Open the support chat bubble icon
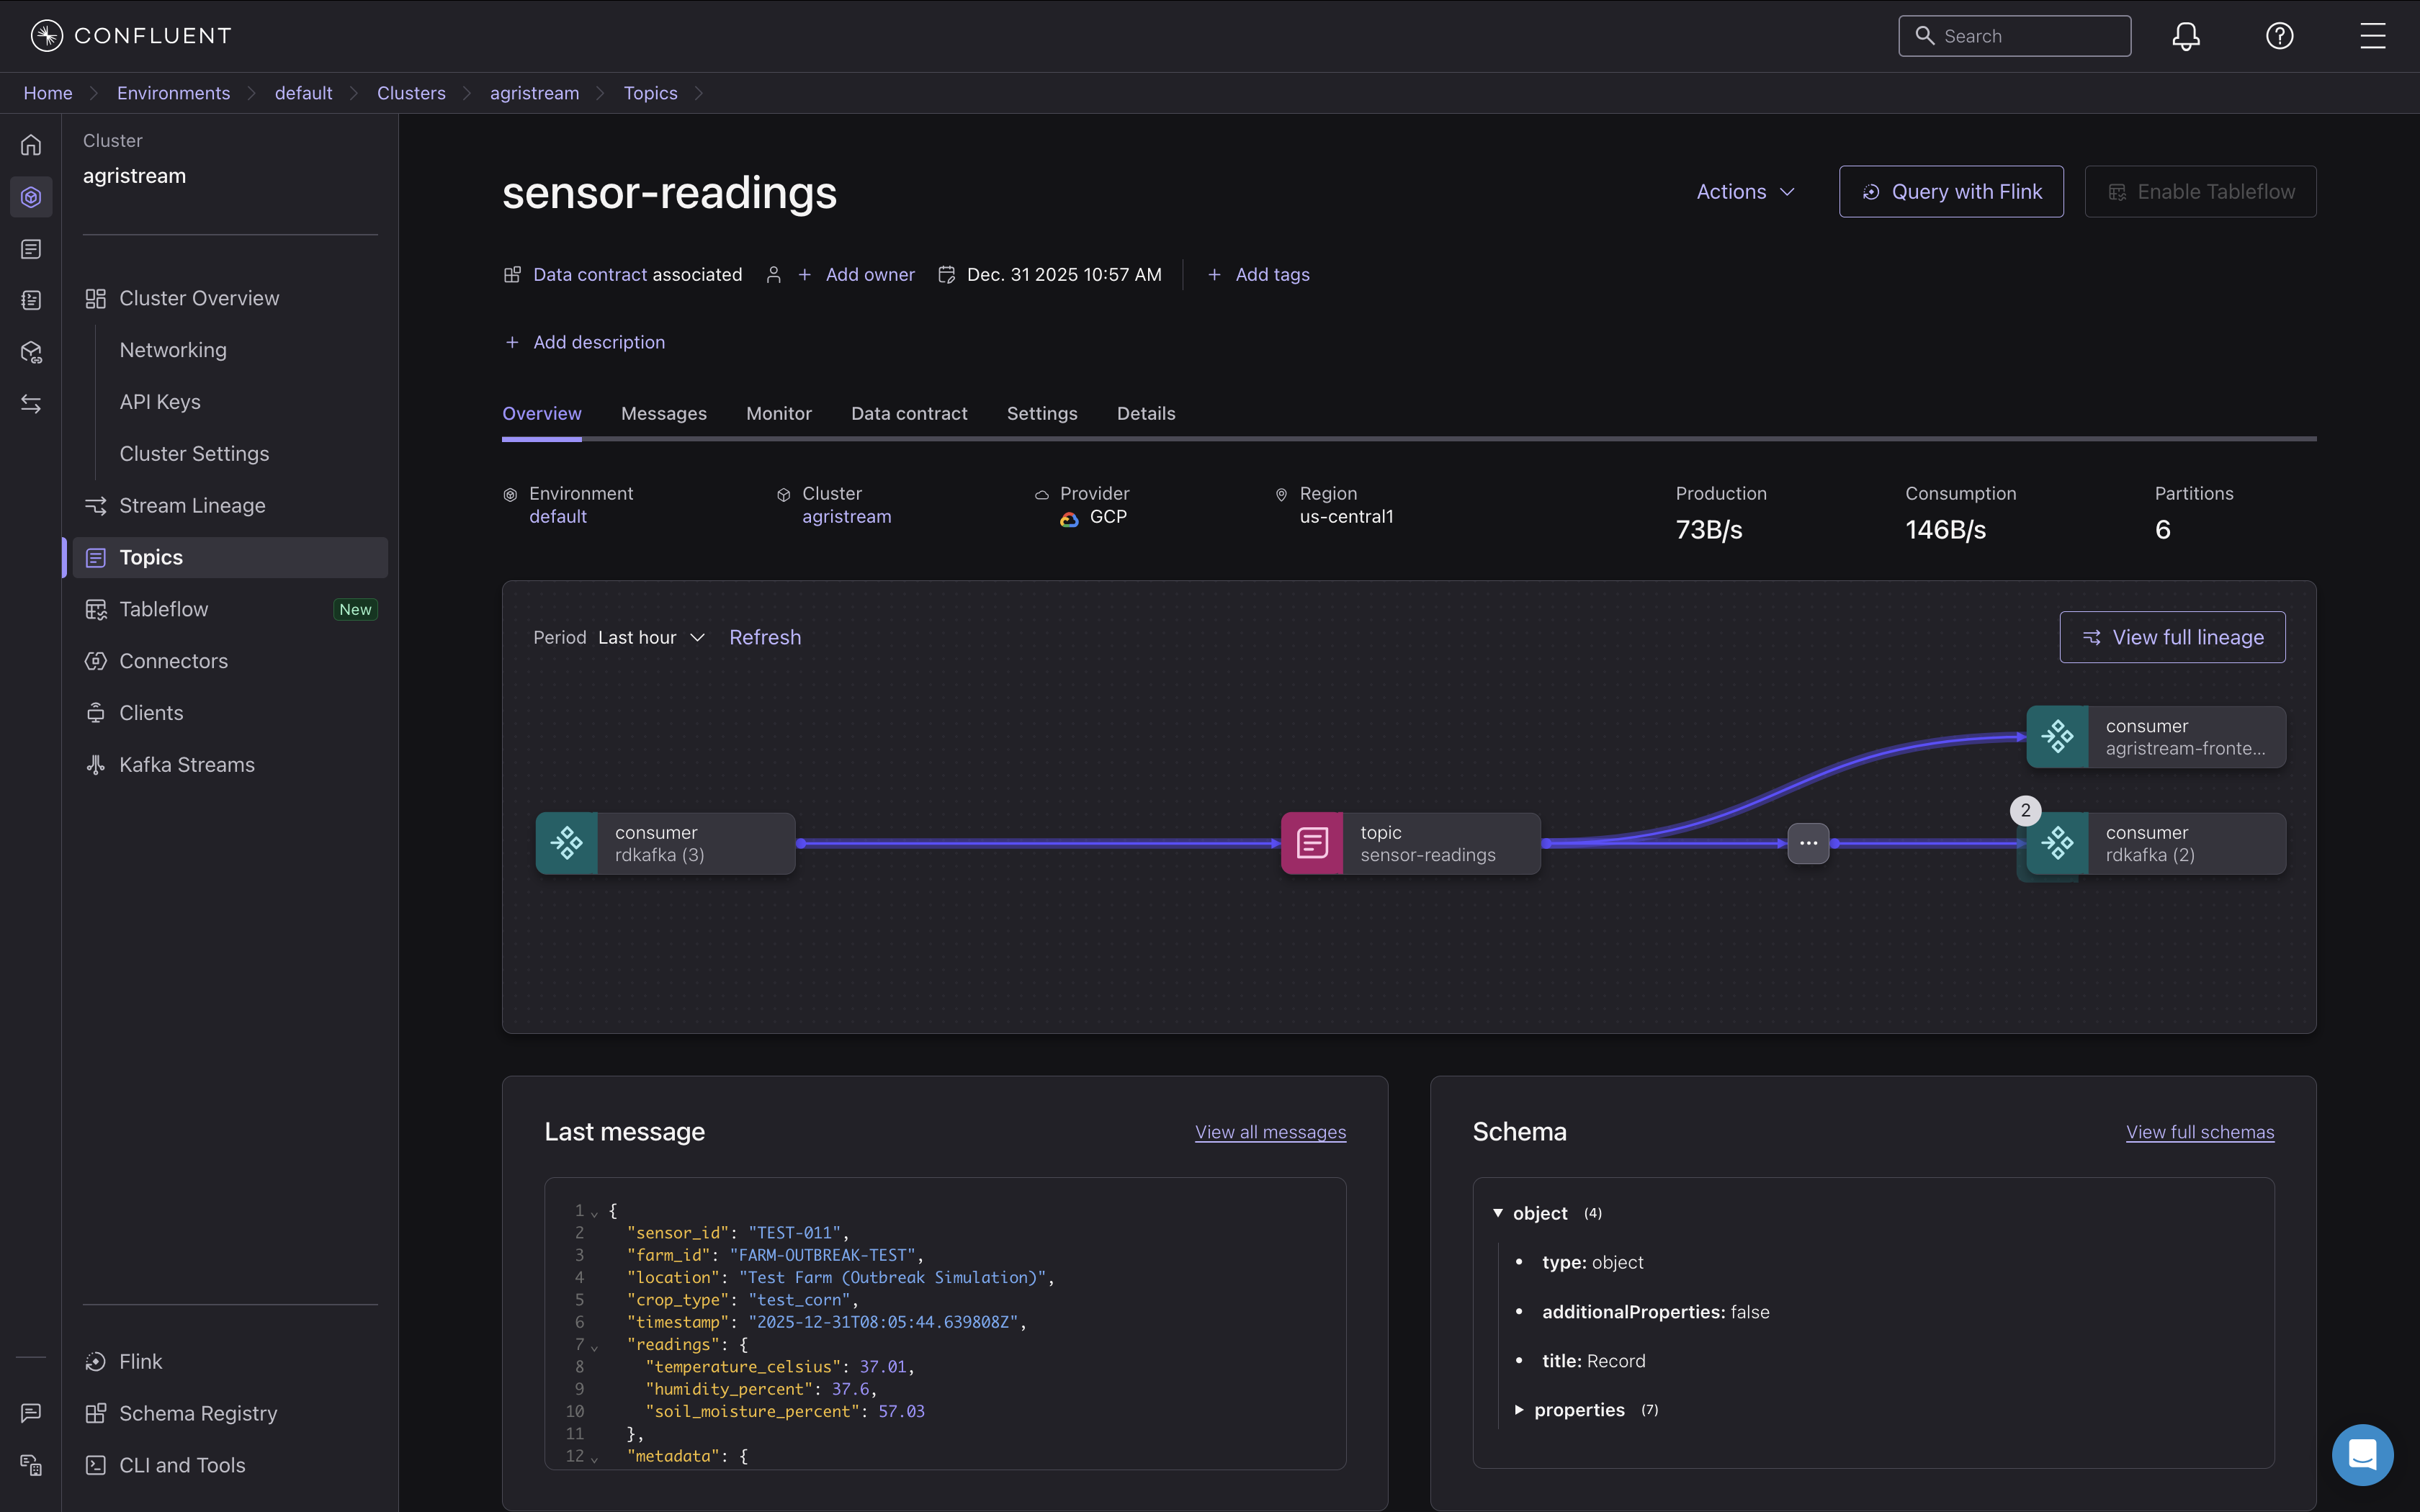This screenshot has height=1512, width=2420. tap(2362, 1454)
